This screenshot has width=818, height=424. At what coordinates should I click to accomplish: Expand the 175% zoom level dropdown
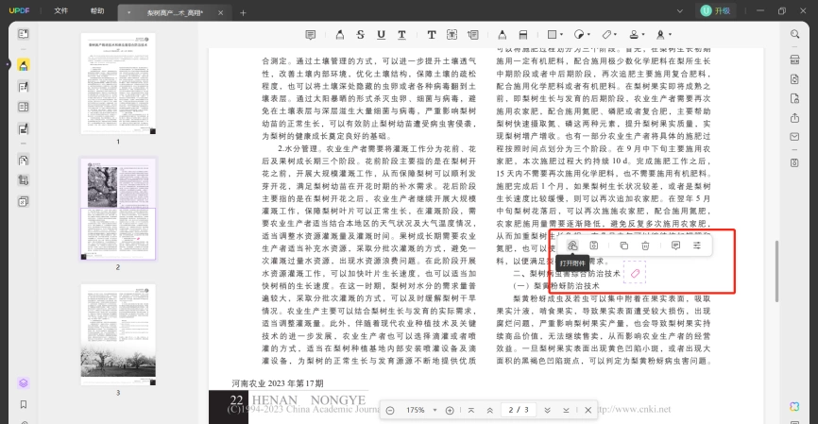435,411
